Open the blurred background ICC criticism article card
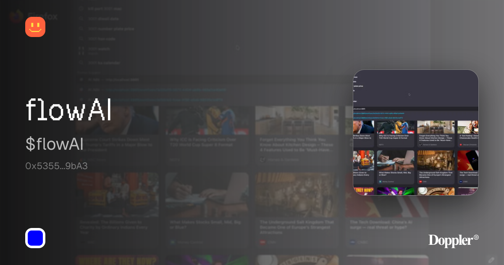The height and width of the screenshot is (265, 504). point(207,135)
